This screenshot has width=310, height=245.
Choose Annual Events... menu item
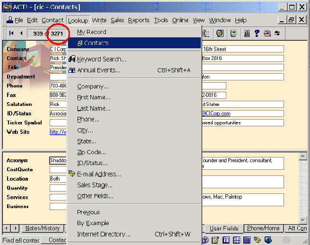[134, 70]
